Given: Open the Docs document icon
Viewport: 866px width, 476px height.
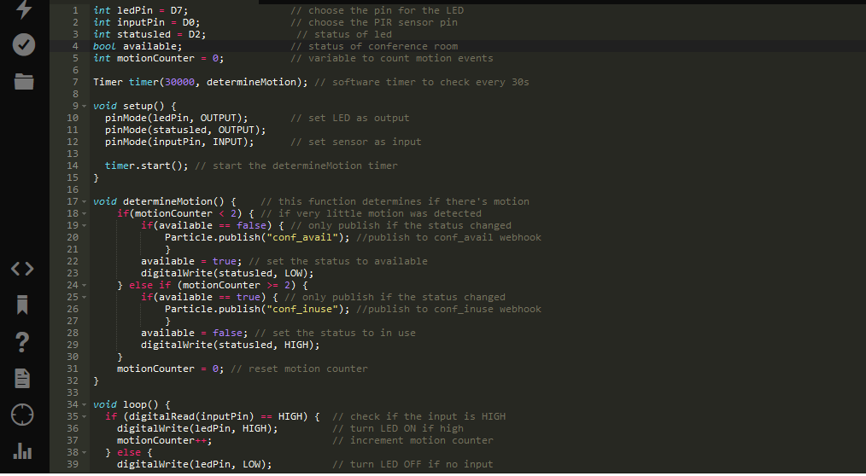Looking at the screenshot, I should coord(23,379).
